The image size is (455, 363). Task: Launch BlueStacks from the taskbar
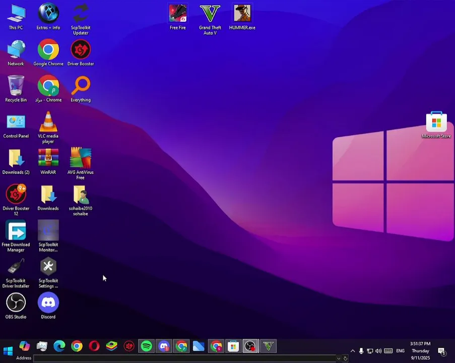click(x=112, y=346)
